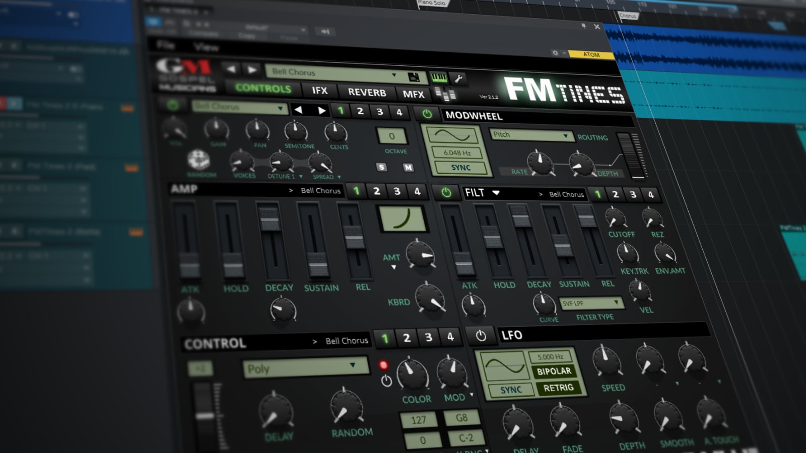Toggle the layer power button beside Bell Chorus
This screenshot has height=453, width=806.
[173, 105]
